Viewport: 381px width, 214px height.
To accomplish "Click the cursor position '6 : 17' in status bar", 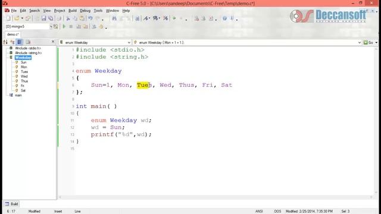I will coord(11,212).
